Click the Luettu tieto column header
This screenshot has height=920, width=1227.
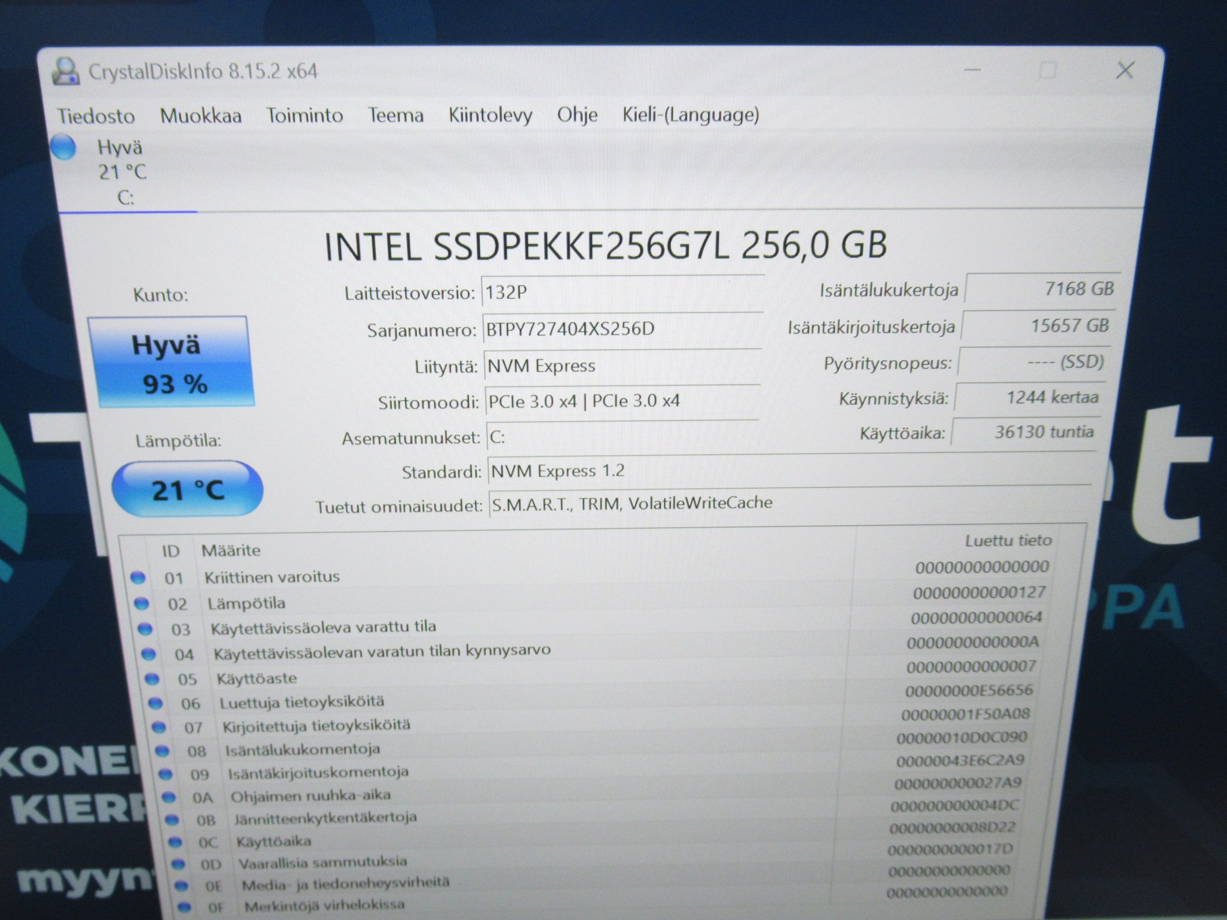pos(1008,540)
